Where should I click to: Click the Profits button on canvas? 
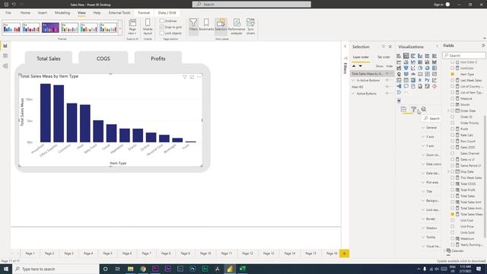(x=158, y=59)
